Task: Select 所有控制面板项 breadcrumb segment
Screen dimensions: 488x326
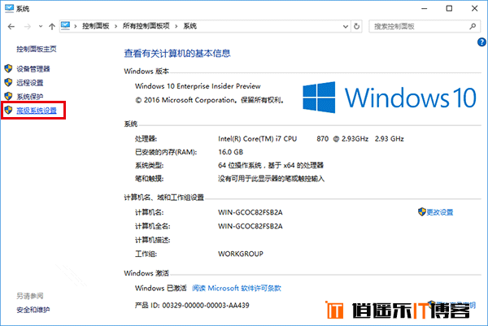Action: pyautogui.click(x=146, y=26)
